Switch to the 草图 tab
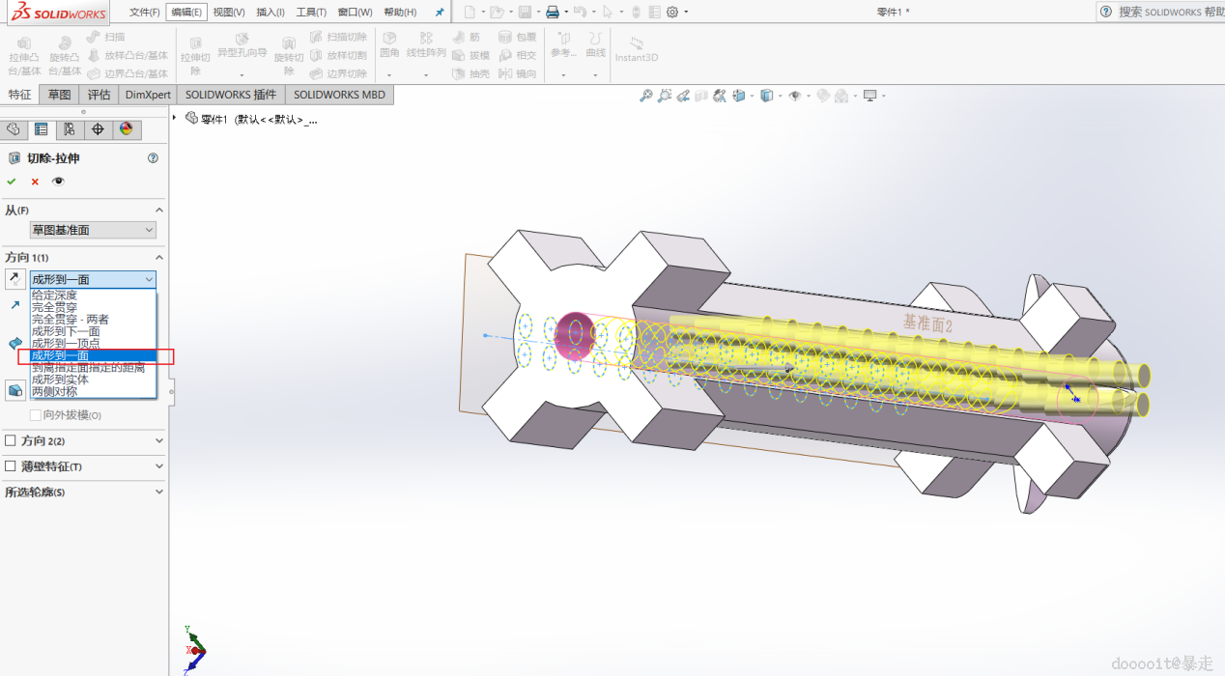Screen dimensions: 1225x676 [60, 95]
